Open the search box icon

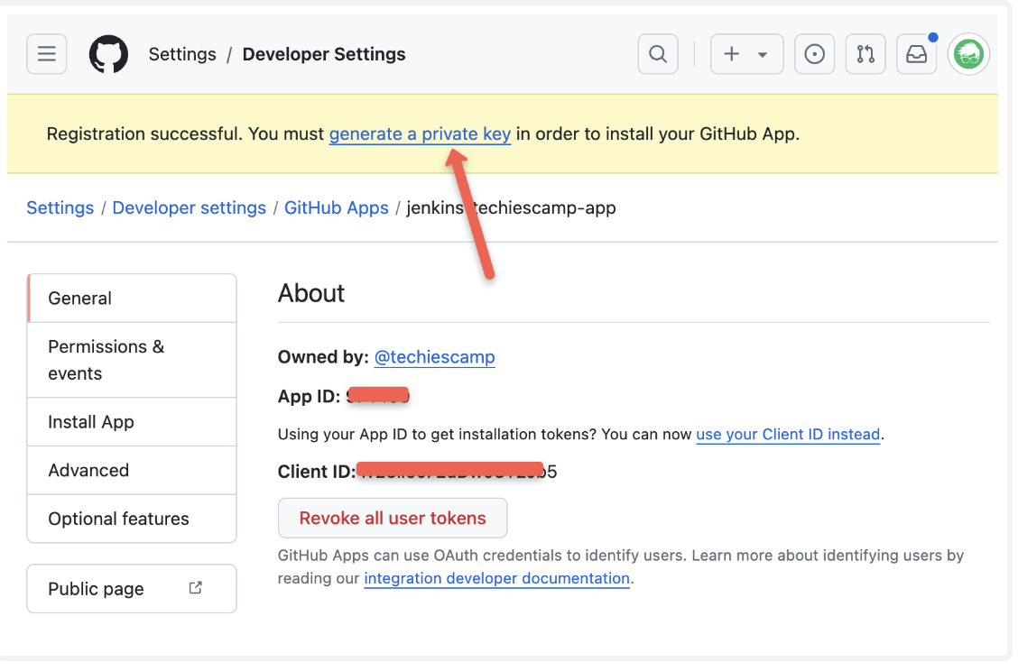(x=658, y=54)
